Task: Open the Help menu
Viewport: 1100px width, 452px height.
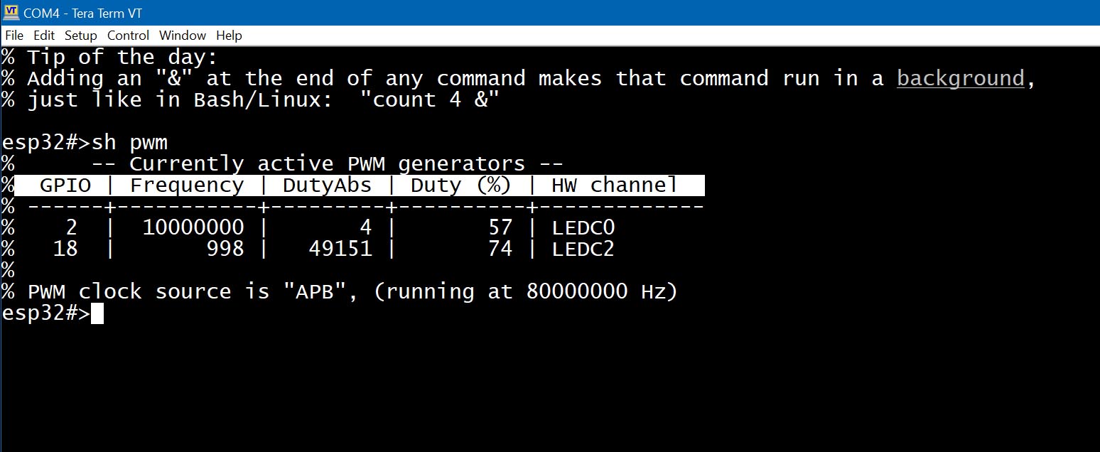Action: point(229,36)
